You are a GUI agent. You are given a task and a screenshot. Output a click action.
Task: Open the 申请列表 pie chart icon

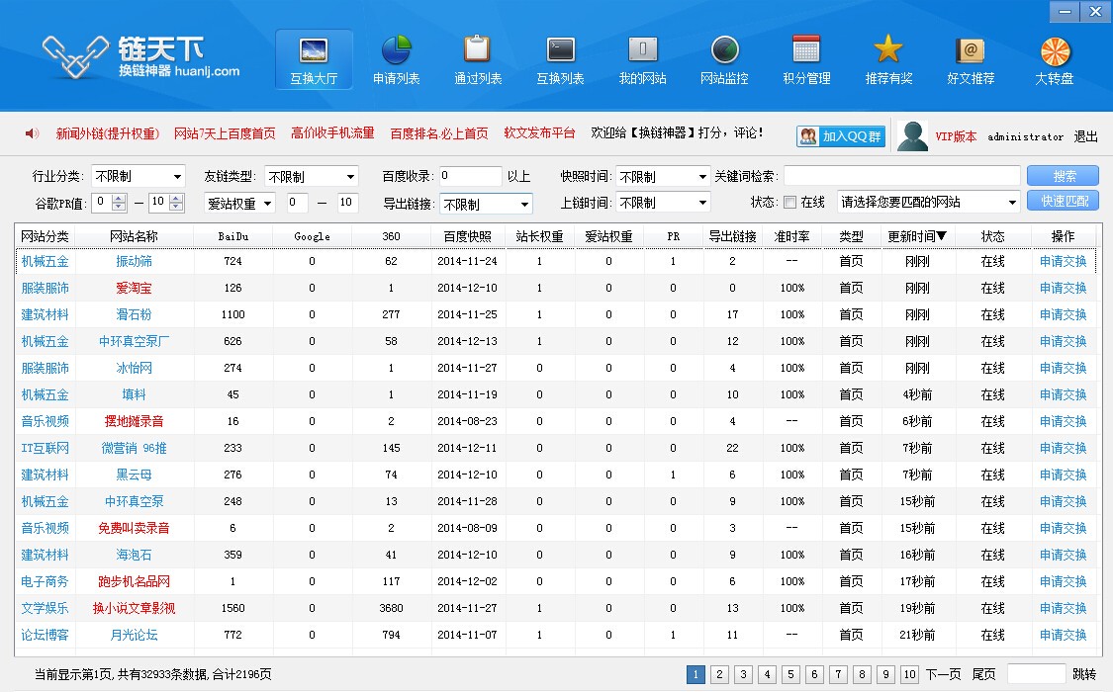396,50
